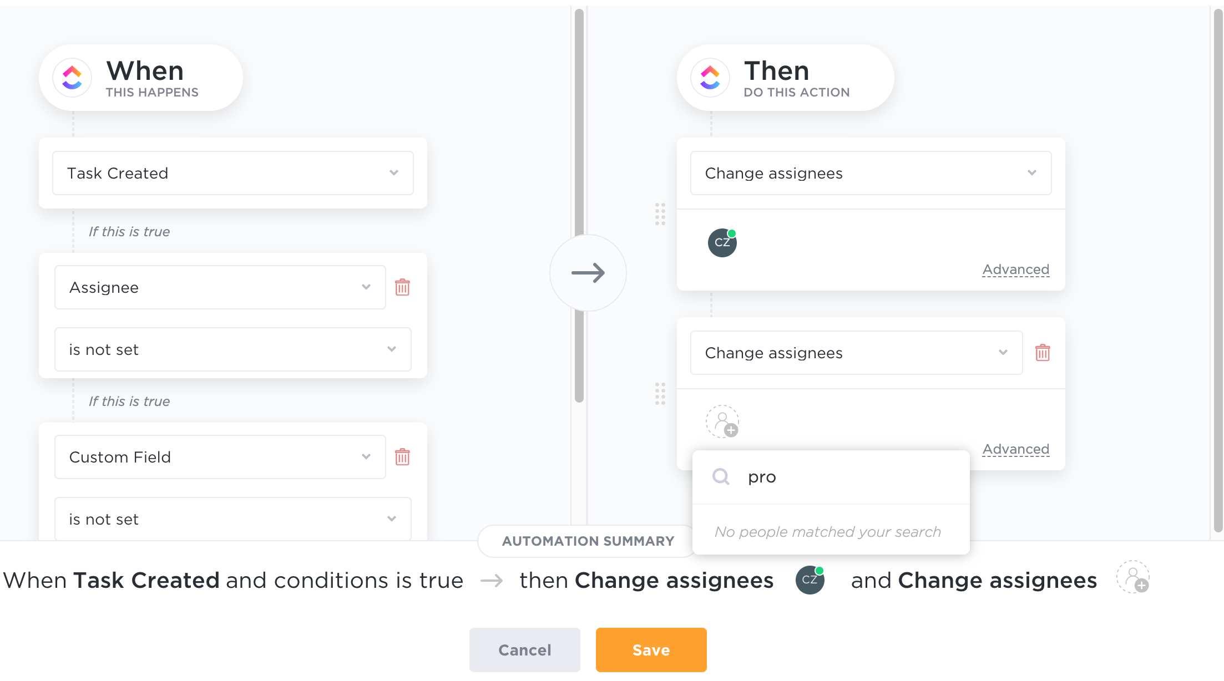Screen dimensions: 1224x681
Task: Click the center arrow circle between panels
Action: (588, 273)
